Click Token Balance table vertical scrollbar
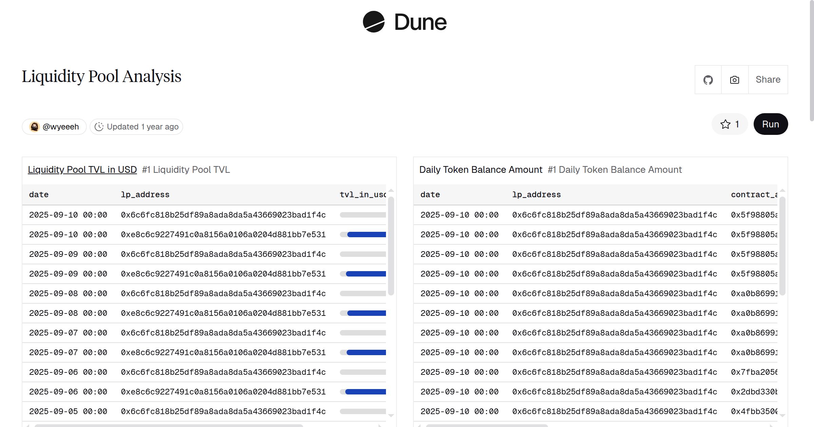This screenshot has height=427, width=814. pyautogui.click(x=782, y=246)
